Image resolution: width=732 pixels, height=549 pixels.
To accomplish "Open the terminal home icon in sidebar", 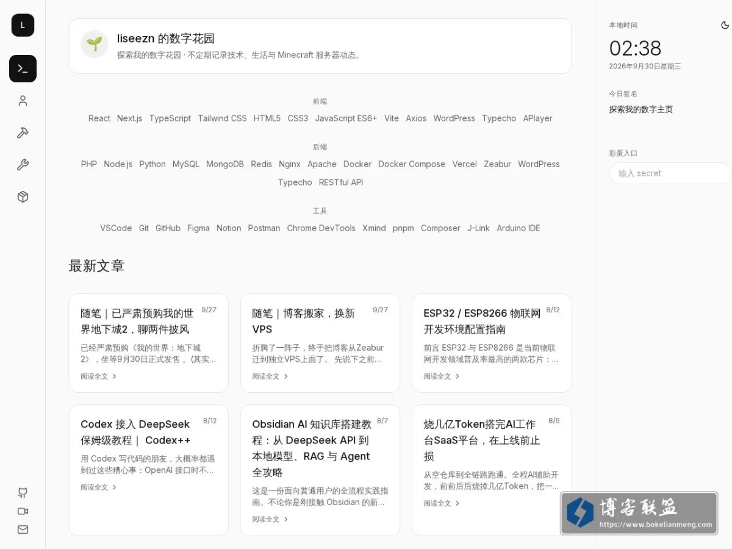I will (23, 68).
